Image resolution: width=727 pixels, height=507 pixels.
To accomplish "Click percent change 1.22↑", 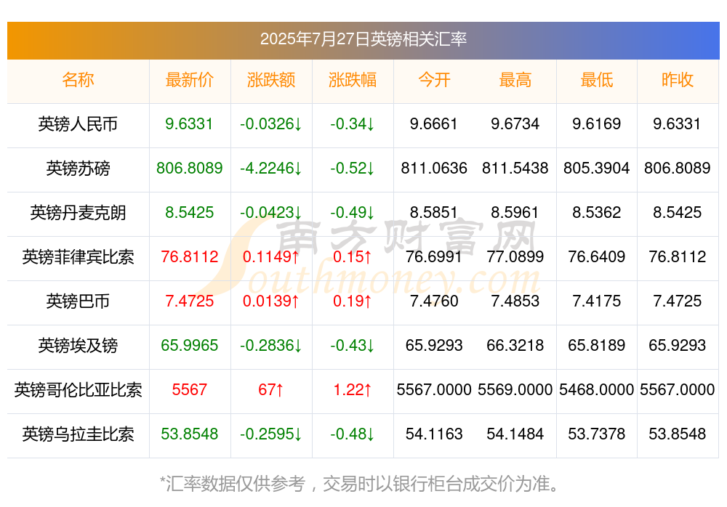I will point(353,389).
